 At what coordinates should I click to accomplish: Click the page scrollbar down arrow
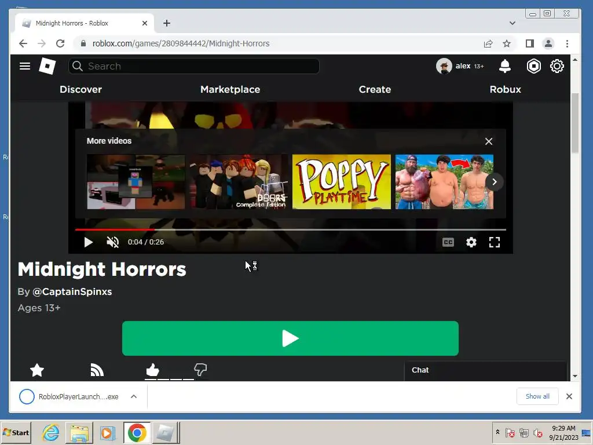(575, 375)
